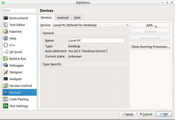Open the Environment settings category icon
Screen dimensions: 175x120
pos(6,18)
